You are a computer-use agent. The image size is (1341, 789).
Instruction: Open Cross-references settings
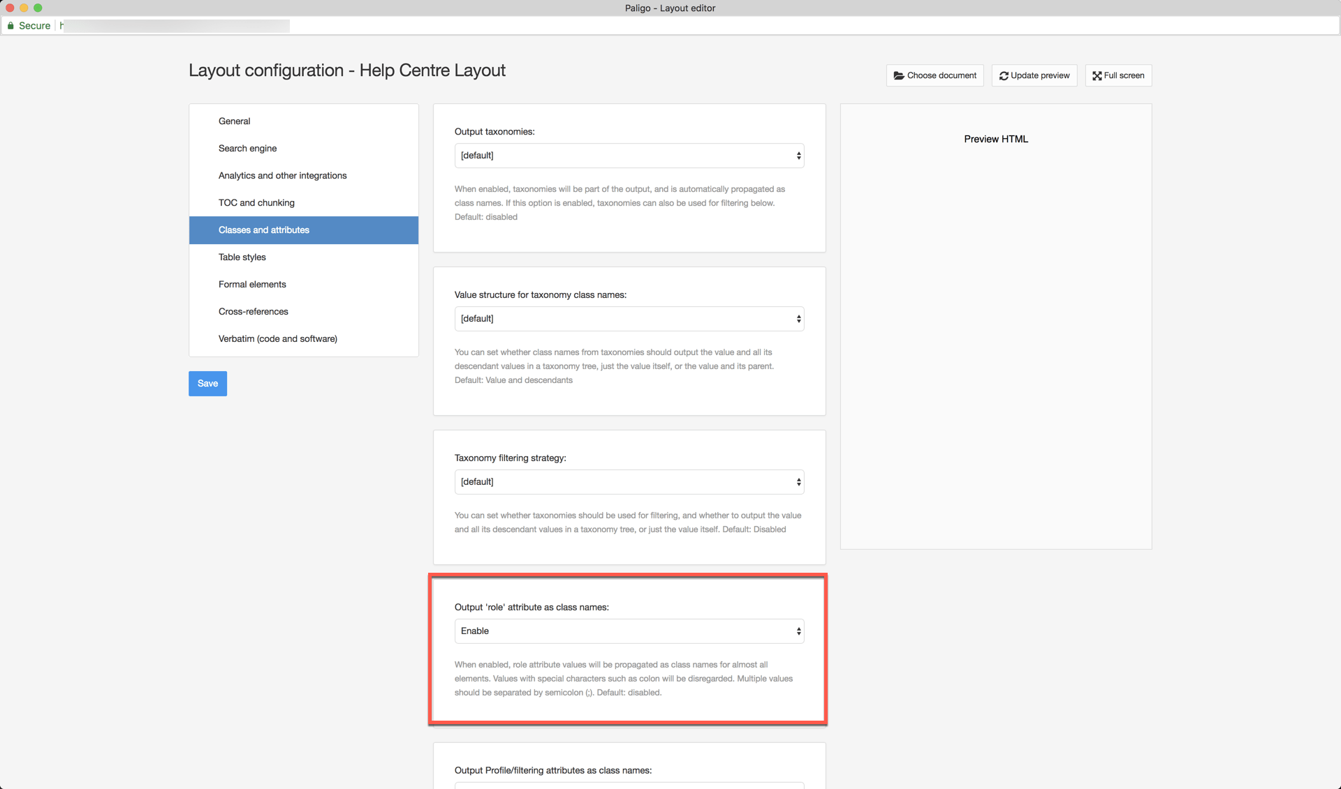coord(253,312)
